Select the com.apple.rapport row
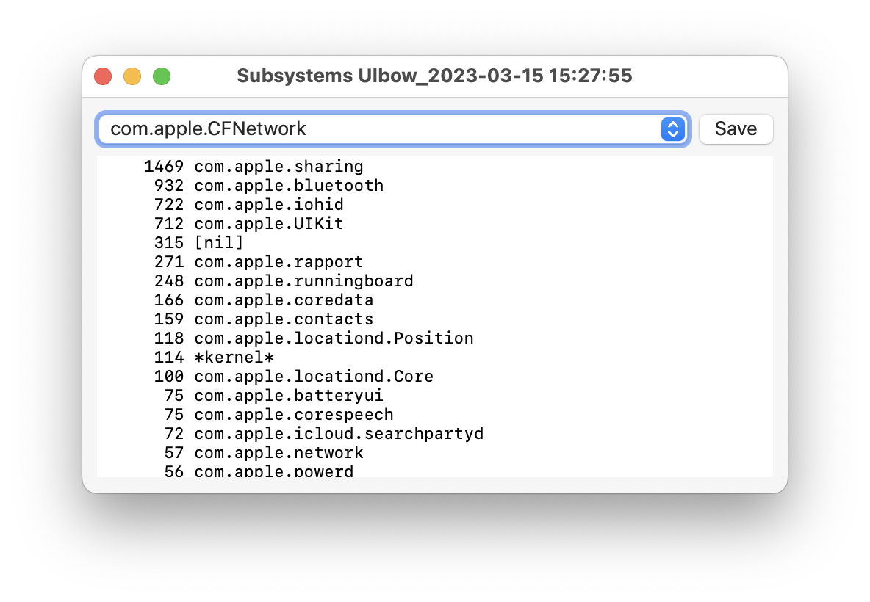 tap(278, 262)
